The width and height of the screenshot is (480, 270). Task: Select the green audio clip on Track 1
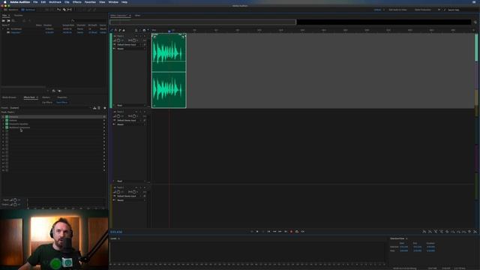169,70
